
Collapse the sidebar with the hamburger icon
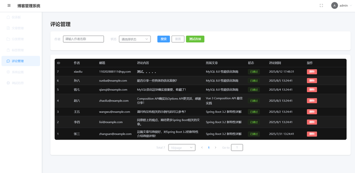9,6
